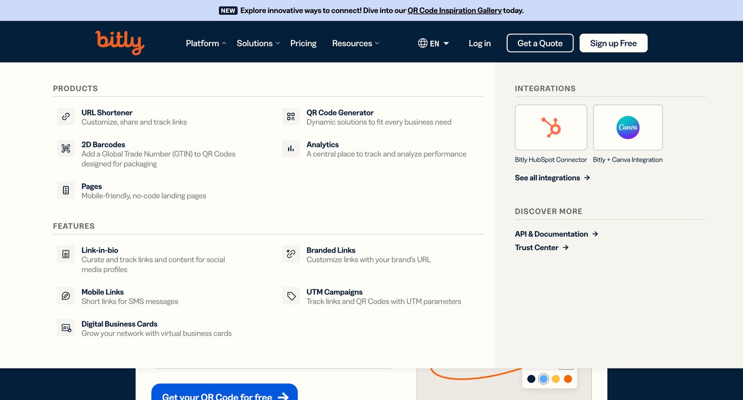Click the Get a Quote button

click(x=540, y=43)
